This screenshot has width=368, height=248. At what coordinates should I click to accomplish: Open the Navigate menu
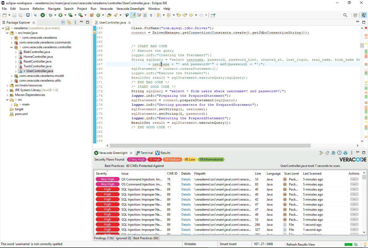point(54,9)
